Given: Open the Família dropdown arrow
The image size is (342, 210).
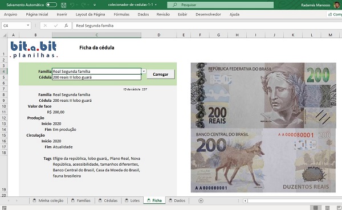Looking at the screenshot, I should (144, 71).
